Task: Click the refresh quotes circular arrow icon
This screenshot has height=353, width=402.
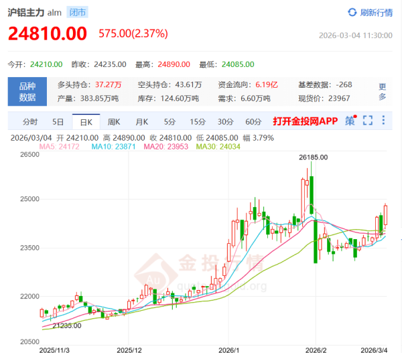Action: coord(352,12)
